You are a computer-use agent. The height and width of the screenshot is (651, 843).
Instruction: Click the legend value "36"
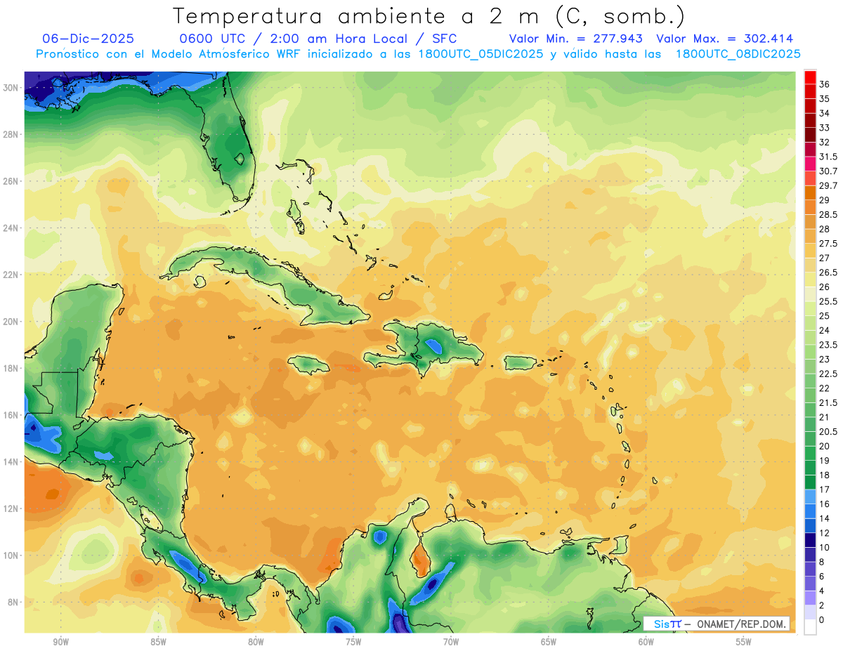point(825,84)
